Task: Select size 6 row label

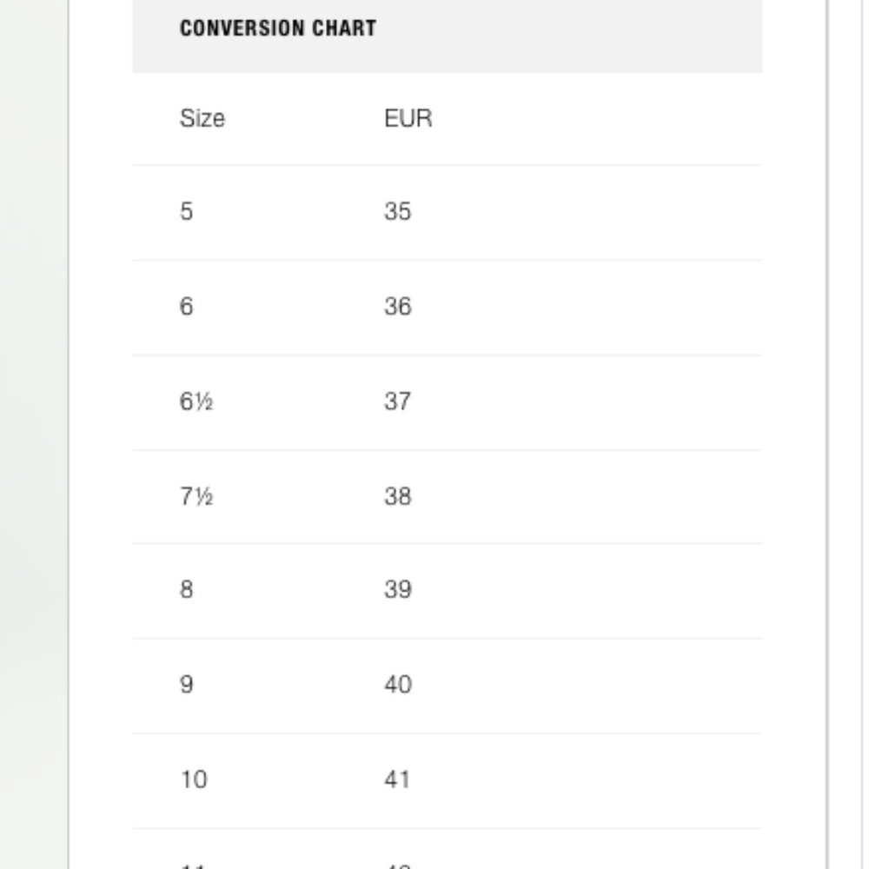Action: click(x=186, y=307)
